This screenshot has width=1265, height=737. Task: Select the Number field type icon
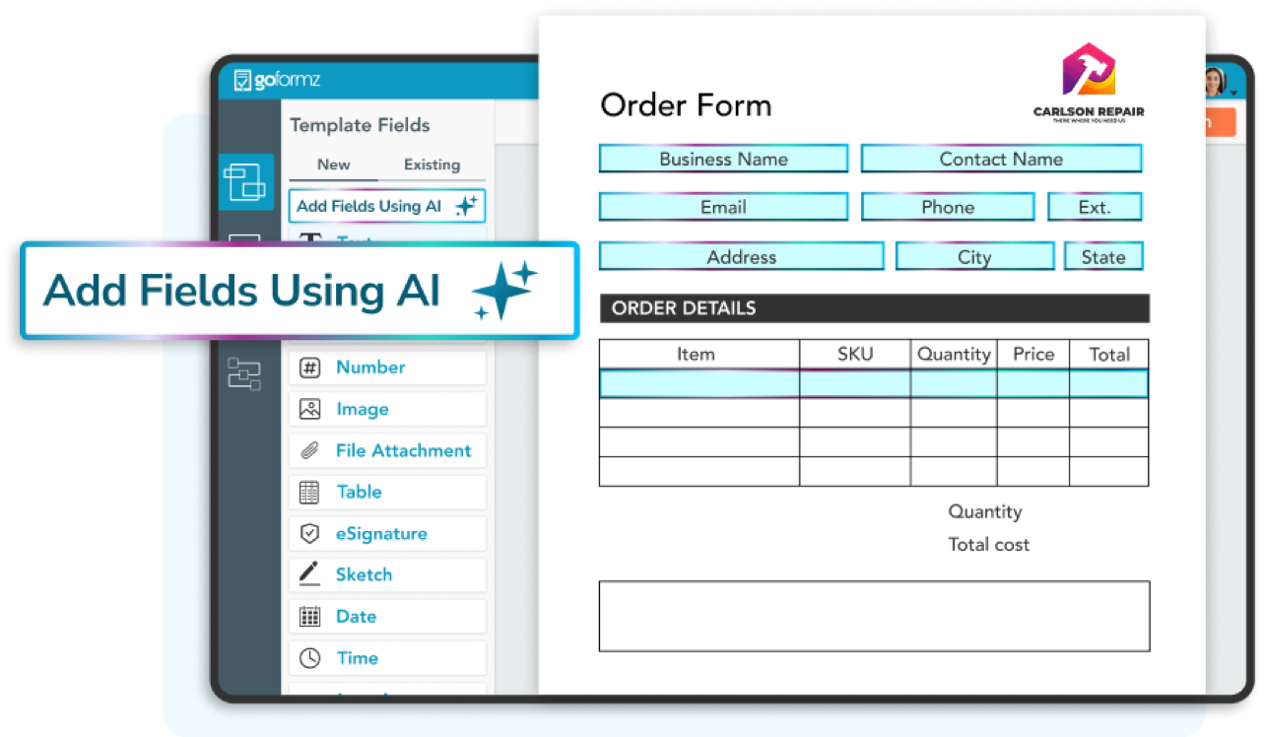point(309,367)
